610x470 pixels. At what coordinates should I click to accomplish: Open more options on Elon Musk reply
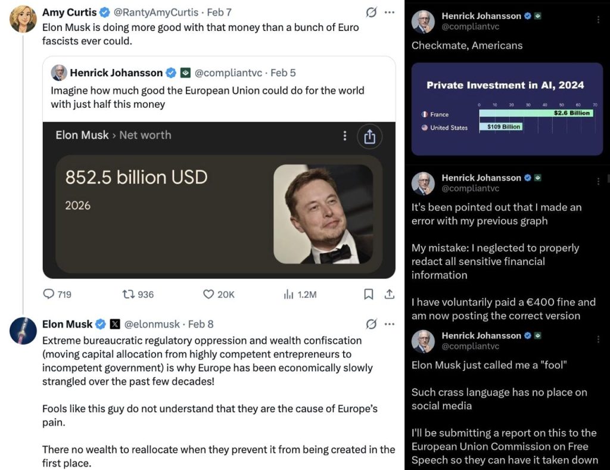[390, 324]
